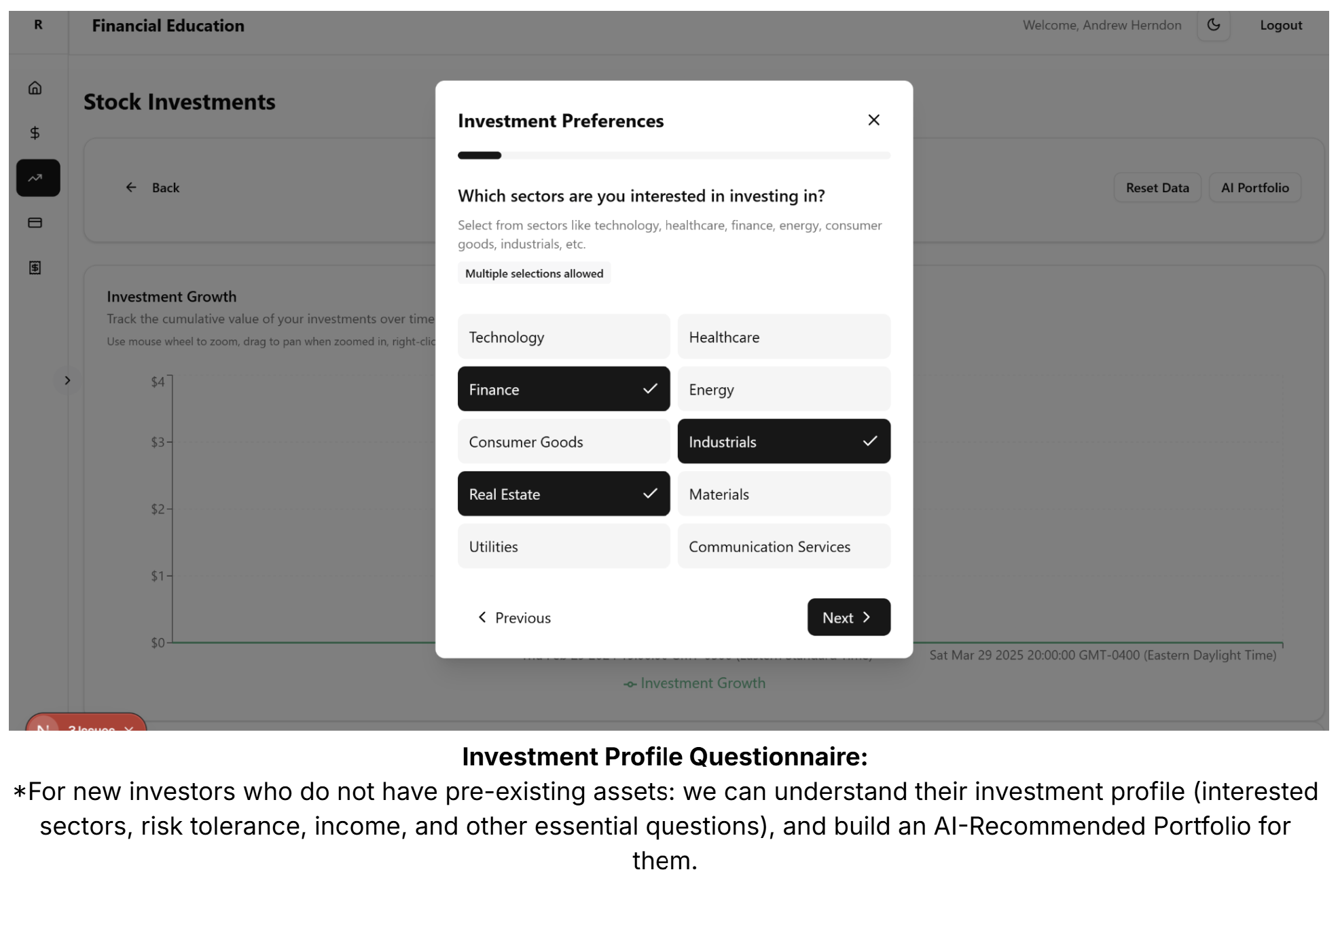The width and height of the screenshot is (1338, 927).
Task: Open the home icon in sidebar
Action: point(35,88)
